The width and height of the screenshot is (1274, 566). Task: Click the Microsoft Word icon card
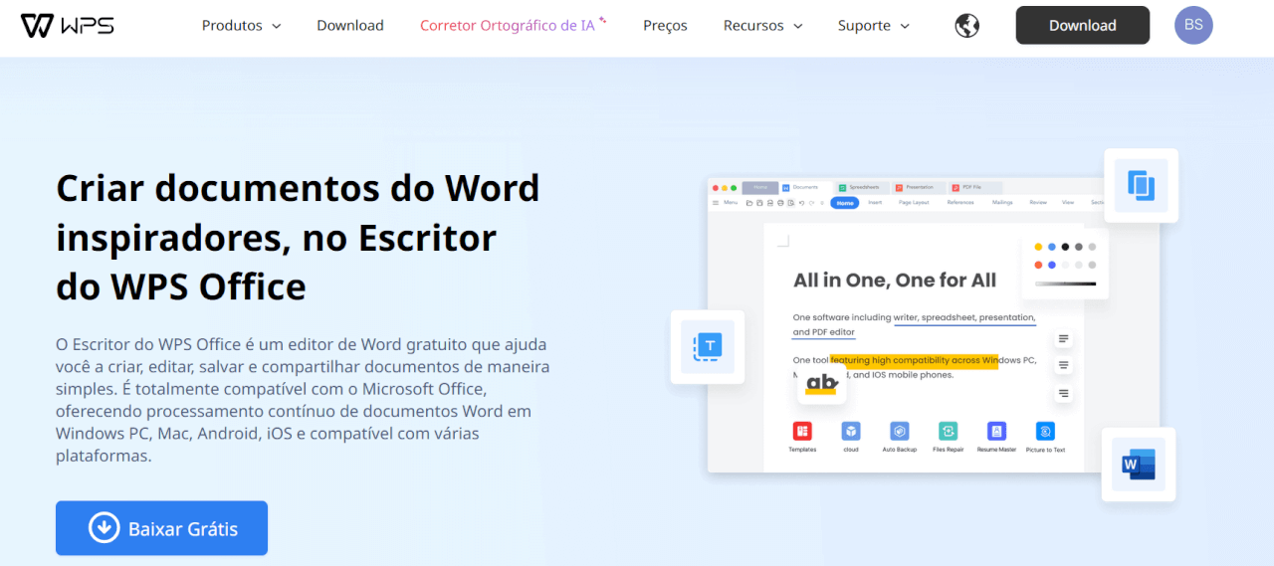1139,465
